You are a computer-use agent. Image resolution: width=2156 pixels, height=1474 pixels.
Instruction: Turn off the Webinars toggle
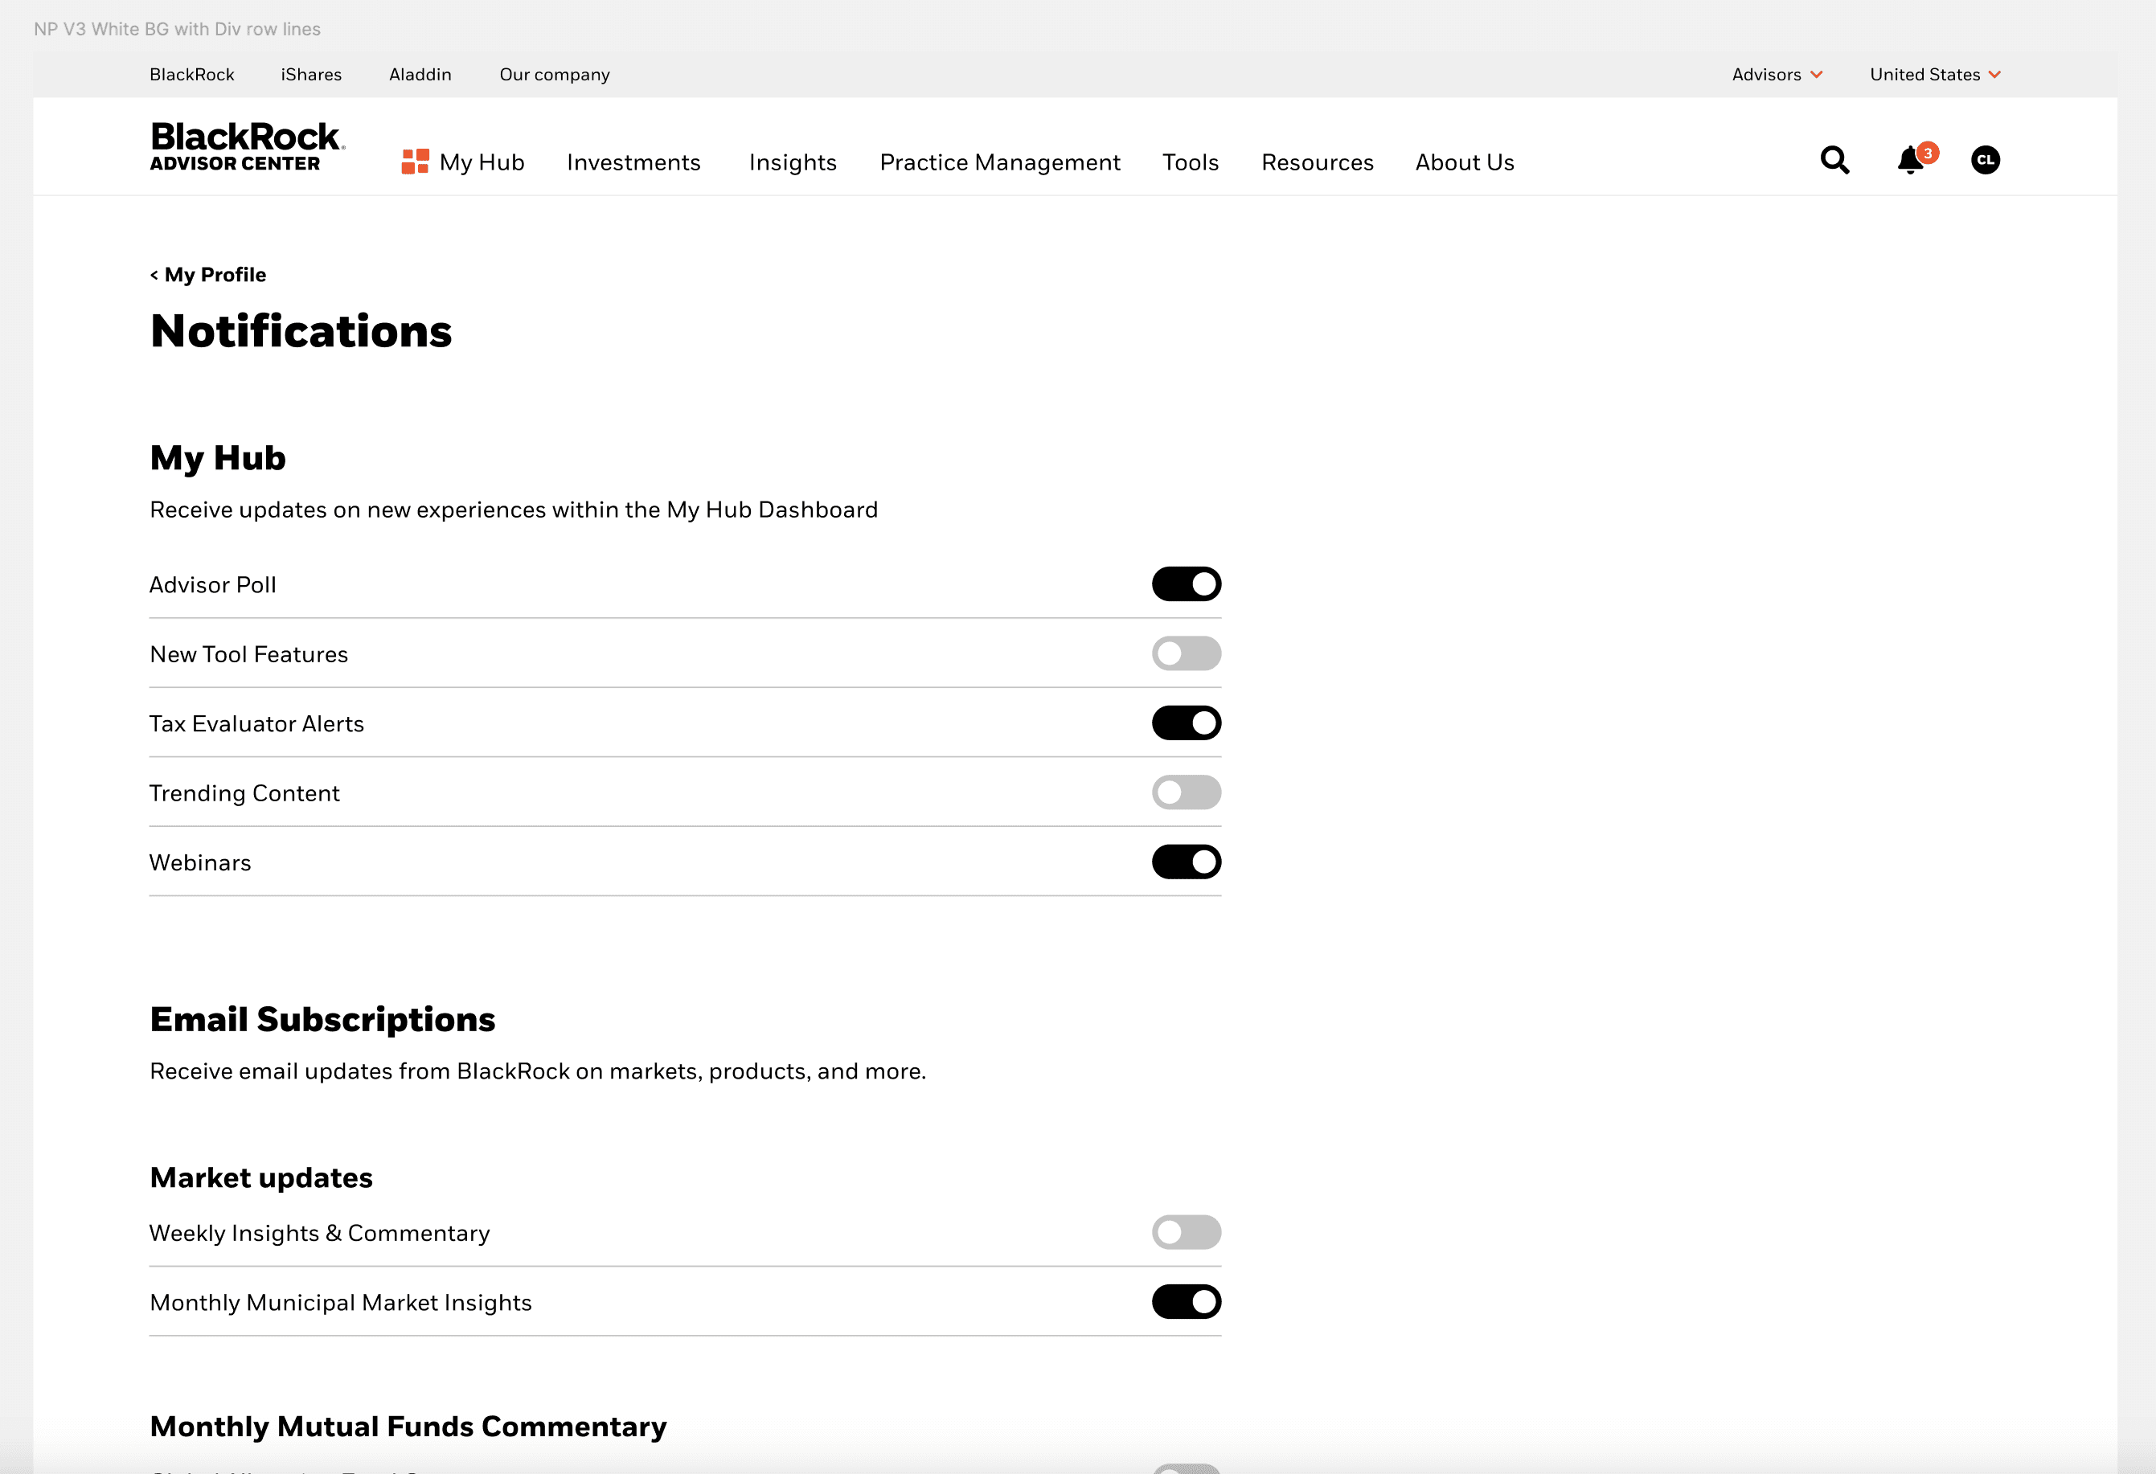pyautogui.click(x=1186, y=862)
